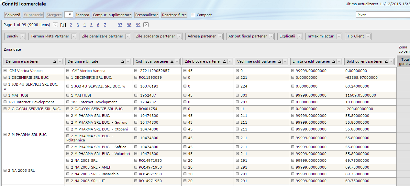The width and height of the screenshot is (410, 186).
Task: Collapse the 1 MAI HUSI row
Action: pos(5,95)
